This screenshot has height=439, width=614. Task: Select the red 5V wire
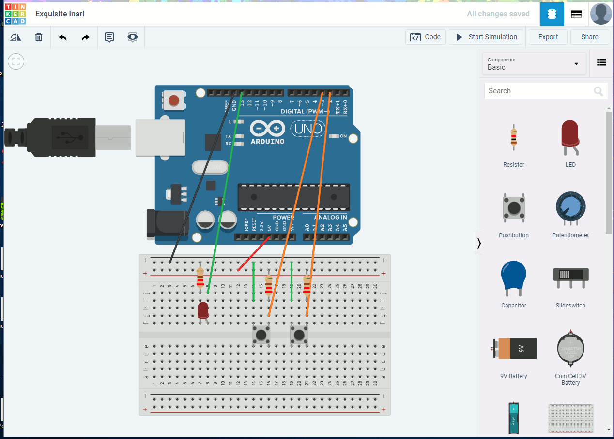(x=254, y=253)
